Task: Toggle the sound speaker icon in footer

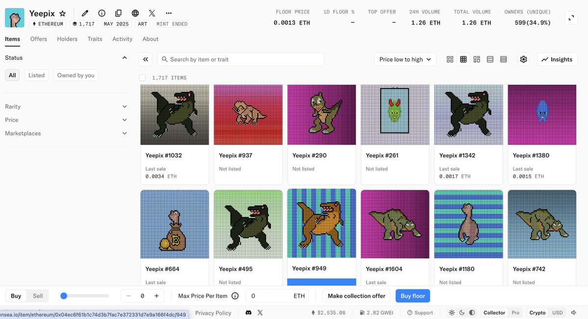Action: click(574, 313)
